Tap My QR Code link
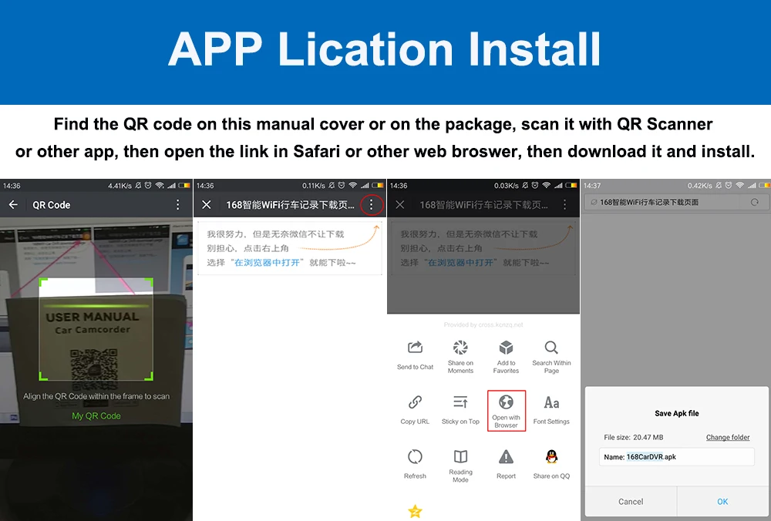 96,416
